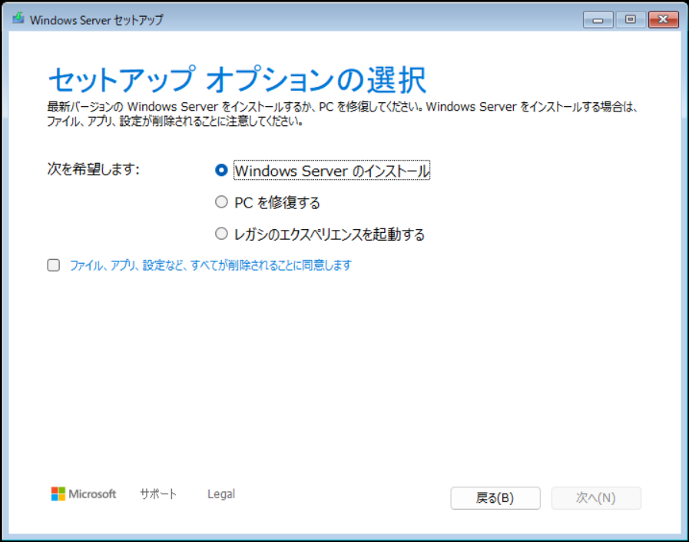Tick the checkbox agreeing everything will be deleted
Screen dimensions: 689x542
[54, 264]
